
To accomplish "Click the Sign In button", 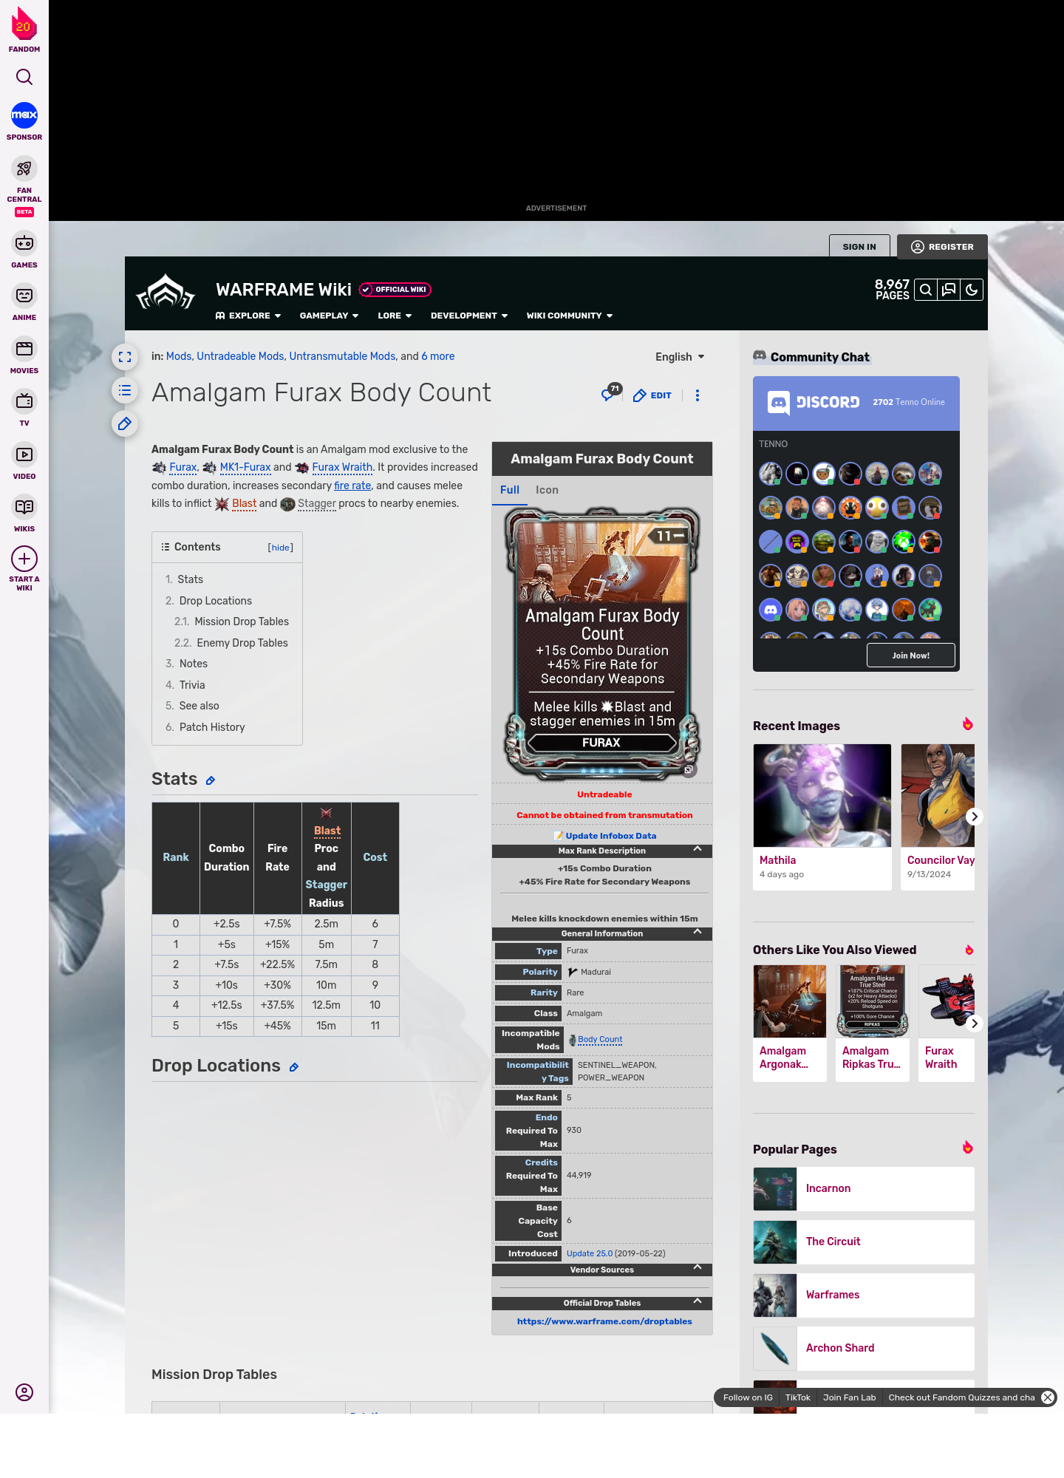I will click(859, 247).
